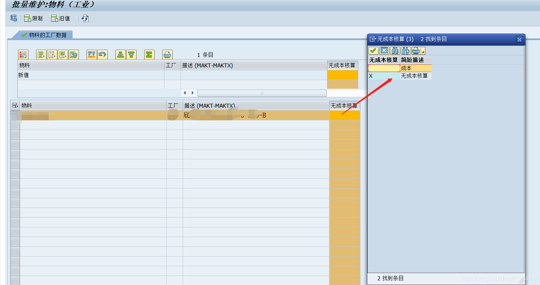Select the 成本 entry in the popup list
This screenshot has width=540, height=285.
(x=416, y=68)
